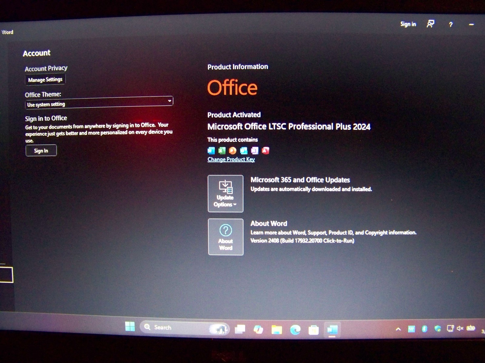
Task: Open the Windows Start menu
Action: [130, 326]
